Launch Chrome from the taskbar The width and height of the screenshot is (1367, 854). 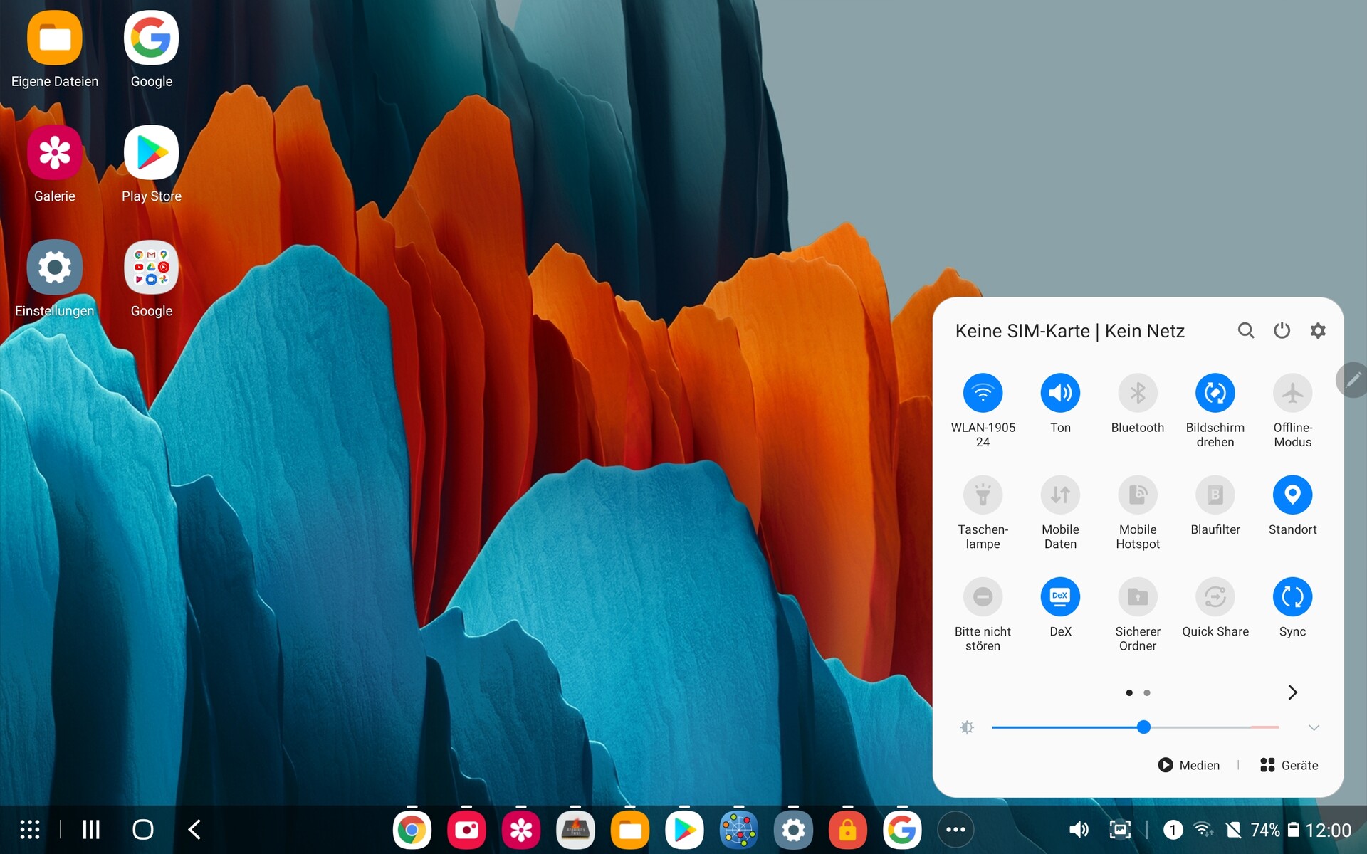412,829
